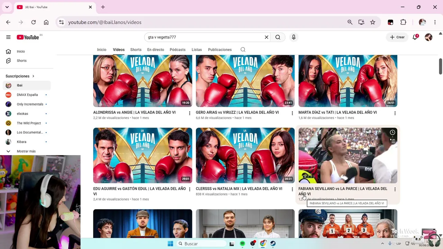The image size is (443, 249).
Task: Switch to the Inicio channel tab
Action: coord(102,50)
